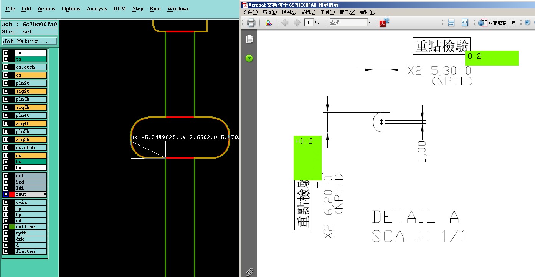Open the Windows menu
535x277 pixels.
(178, 8)
